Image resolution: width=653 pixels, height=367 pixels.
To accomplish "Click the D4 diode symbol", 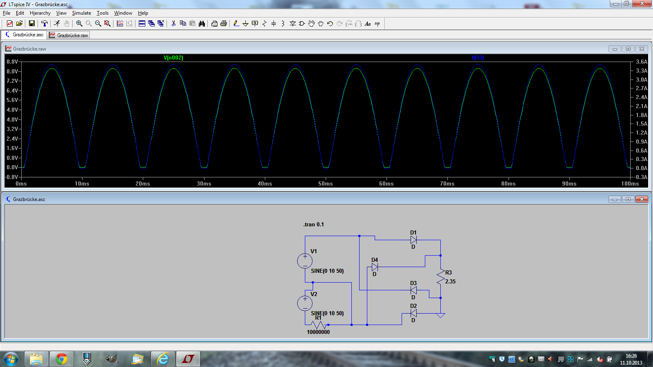I will click(375, 268).
